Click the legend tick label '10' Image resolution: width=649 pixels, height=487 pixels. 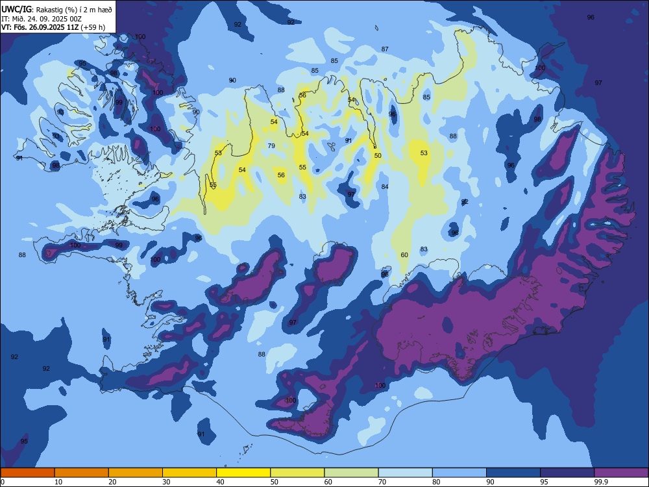(x=58, y=482)
